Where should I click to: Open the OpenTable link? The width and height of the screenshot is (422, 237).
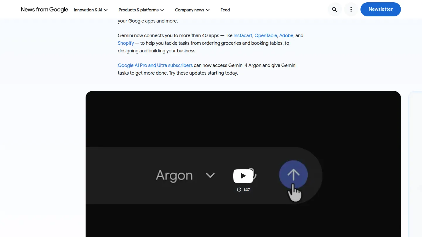point(266,35)
